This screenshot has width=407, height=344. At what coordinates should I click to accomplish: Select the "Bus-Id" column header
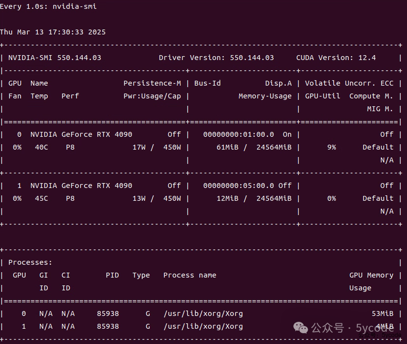point(207,83)
